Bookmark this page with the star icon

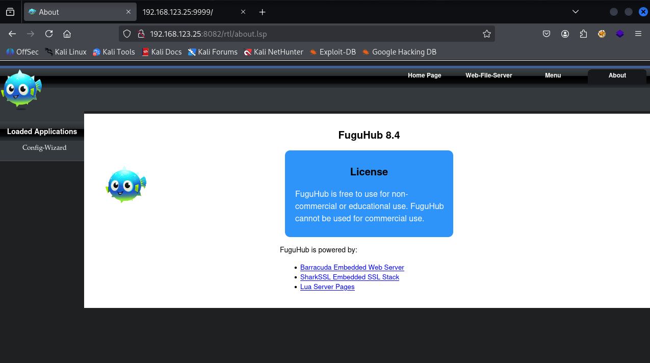point(486,34)
